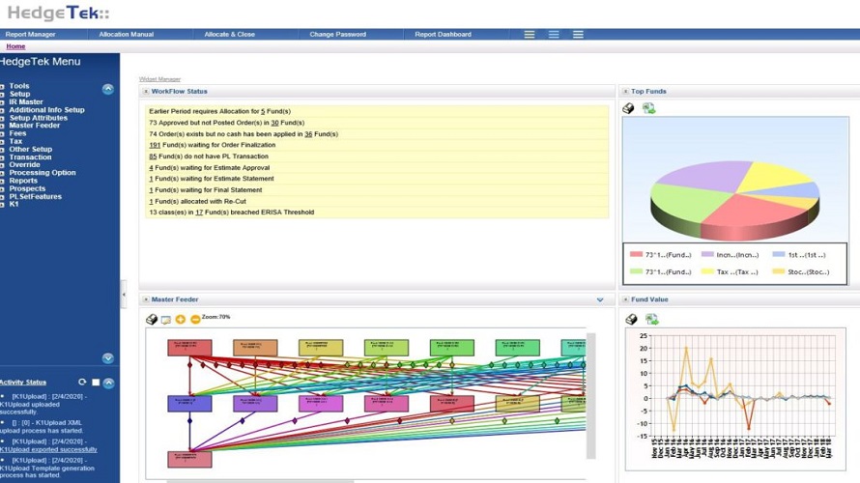Refresh the Activity Status list
The height and width of the screenshot is (483, 860).
(82, 383)
